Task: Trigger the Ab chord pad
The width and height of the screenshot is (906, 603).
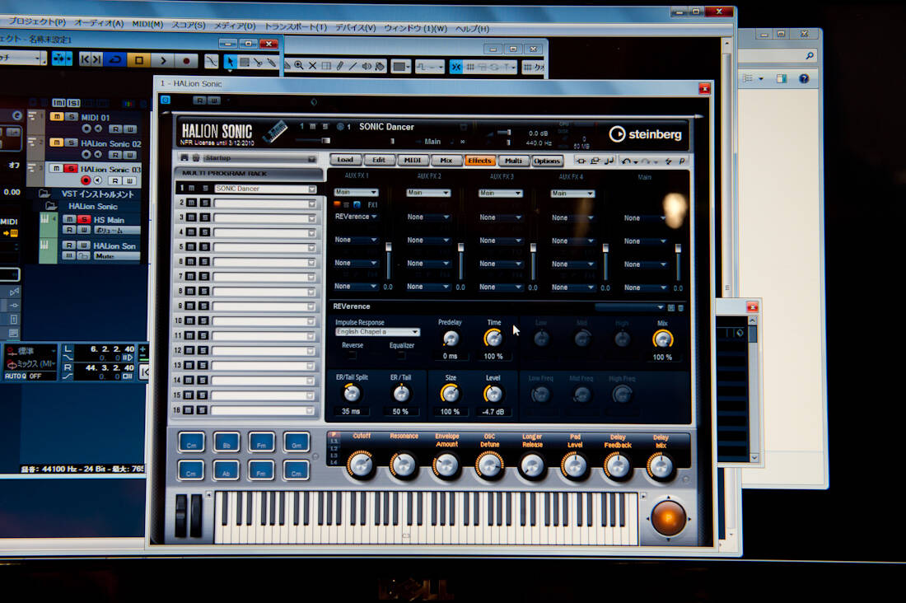Action: tap(226, 471)
